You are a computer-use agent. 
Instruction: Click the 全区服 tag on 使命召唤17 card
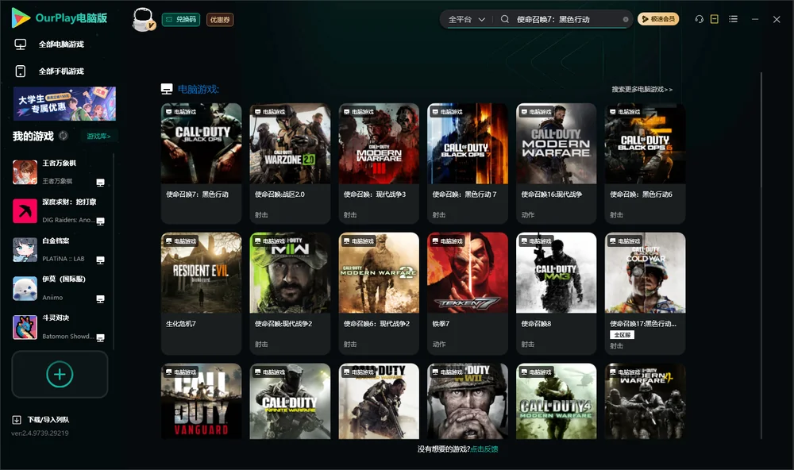coord(622,335)
